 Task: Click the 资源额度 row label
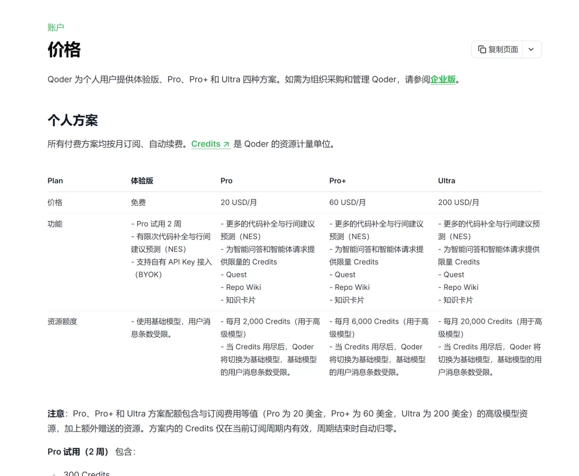click(x=62, y=321)
